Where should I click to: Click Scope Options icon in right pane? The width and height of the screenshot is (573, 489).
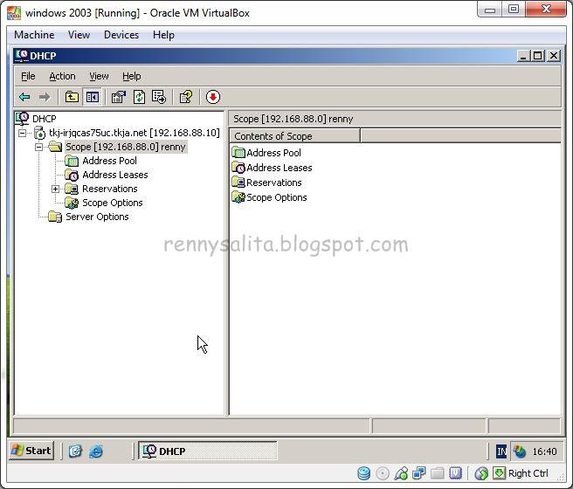[x=238, y=196]
